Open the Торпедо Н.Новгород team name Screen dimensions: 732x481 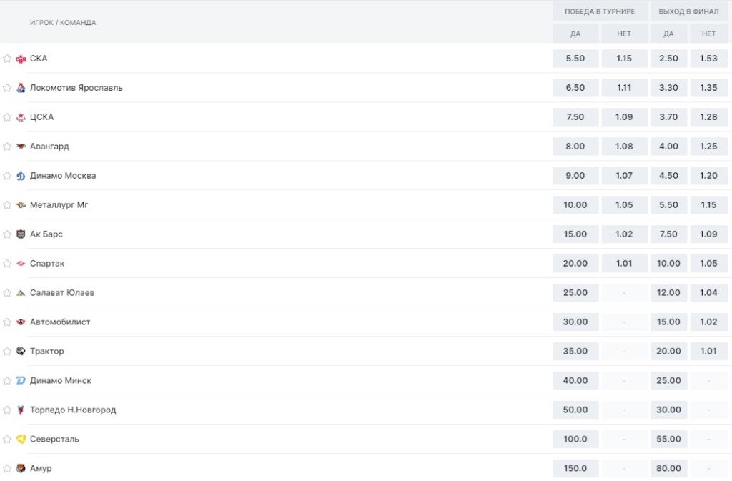pos(73,410)
